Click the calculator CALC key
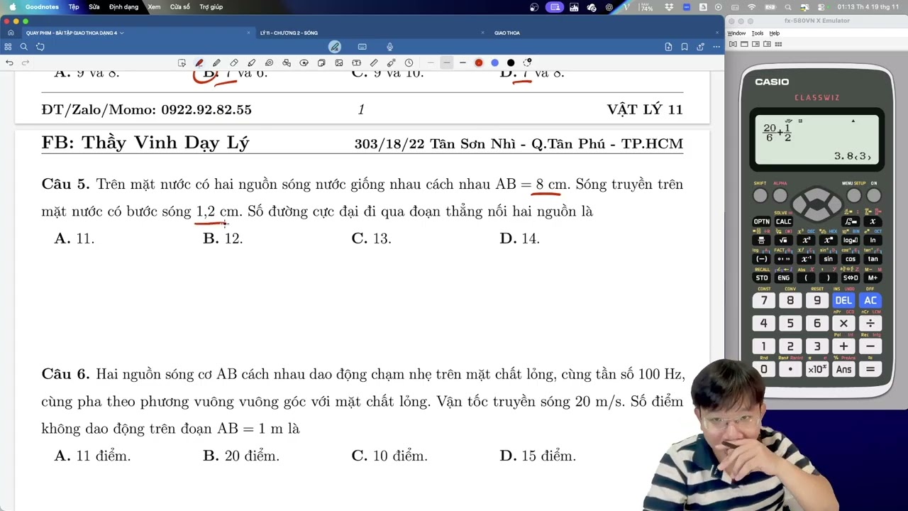The width and height of the screenshot is (908, 511). coord(784,221)
